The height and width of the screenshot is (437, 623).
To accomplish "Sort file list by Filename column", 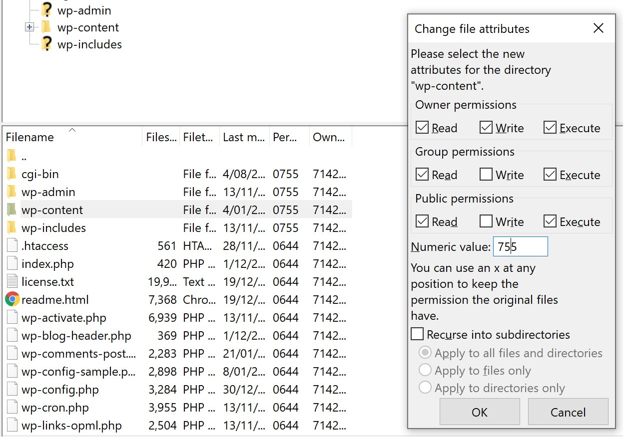I will click(x=30, y=137).
